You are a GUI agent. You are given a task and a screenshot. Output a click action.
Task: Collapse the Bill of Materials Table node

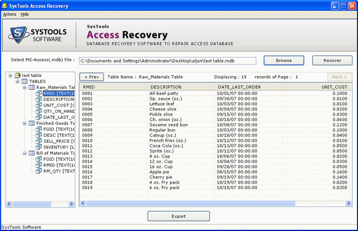(25, 153)
